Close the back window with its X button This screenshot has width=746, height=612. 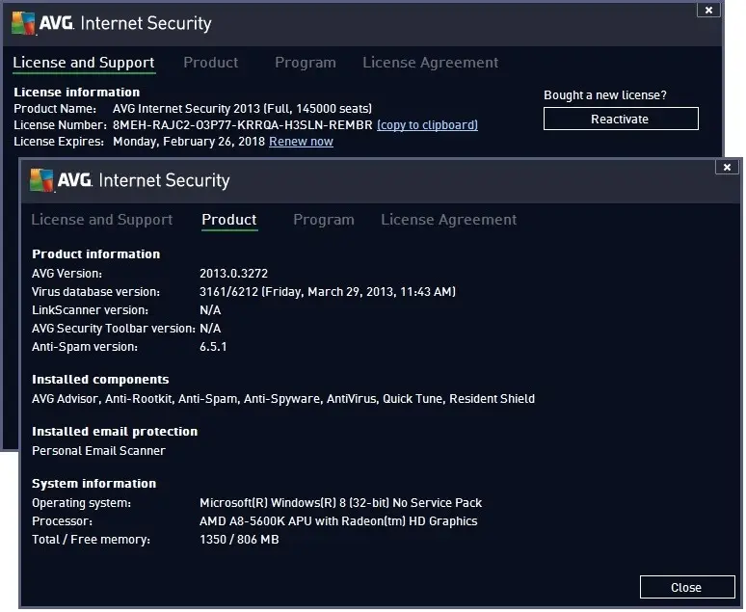point(708,10)
